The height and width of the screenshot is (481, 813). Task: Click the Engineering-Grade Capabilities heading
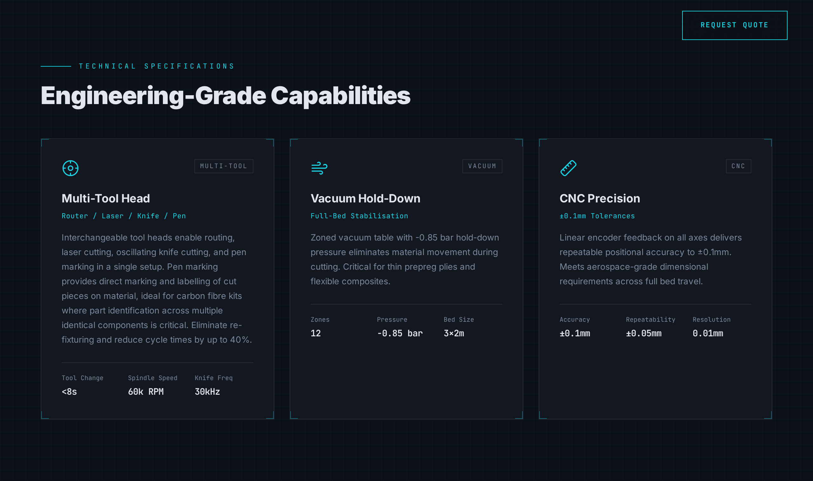pyautogui.click(x=225, y=96)
